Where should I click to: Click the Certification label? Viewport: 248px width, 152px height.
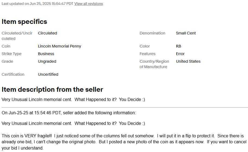tap(13, 74)
